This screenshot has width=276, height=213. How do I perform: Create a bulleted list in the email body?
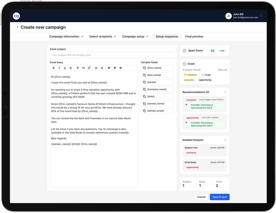tap(102, 68)
